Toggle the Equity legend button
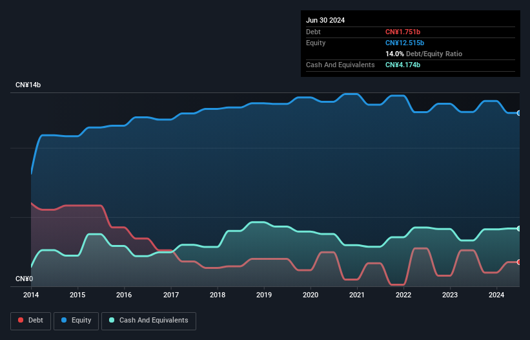Viewport: 530px width, 340px height. (76, 321)
